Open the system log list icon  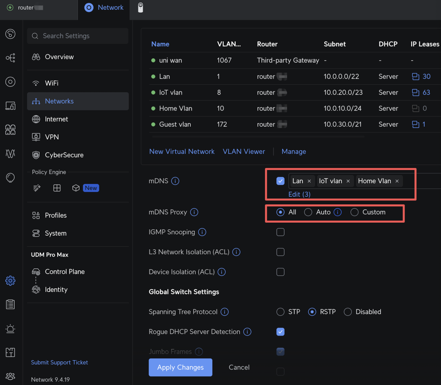10,304
